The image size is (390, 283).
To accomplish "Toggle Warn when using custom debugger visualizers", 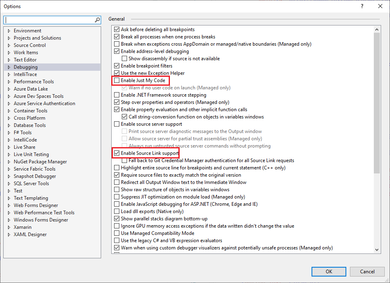I will (x=117, y=248).
